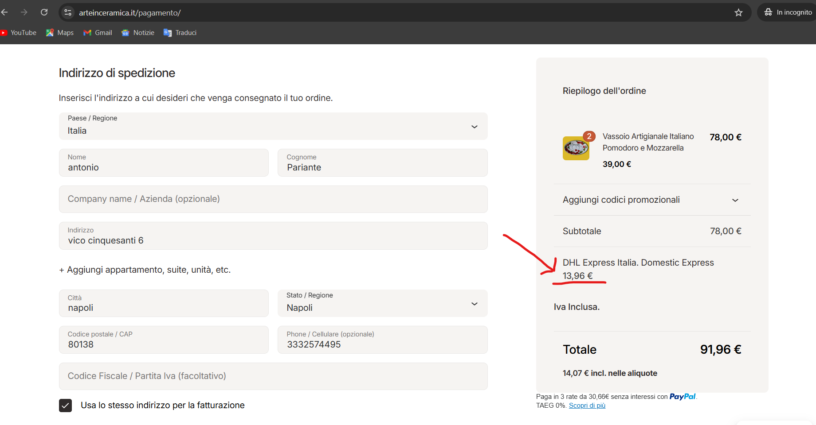Screen dimensions: 816x425
Task: Uncheck same address for billing checkbox
Action: click(x=66, y=405)
